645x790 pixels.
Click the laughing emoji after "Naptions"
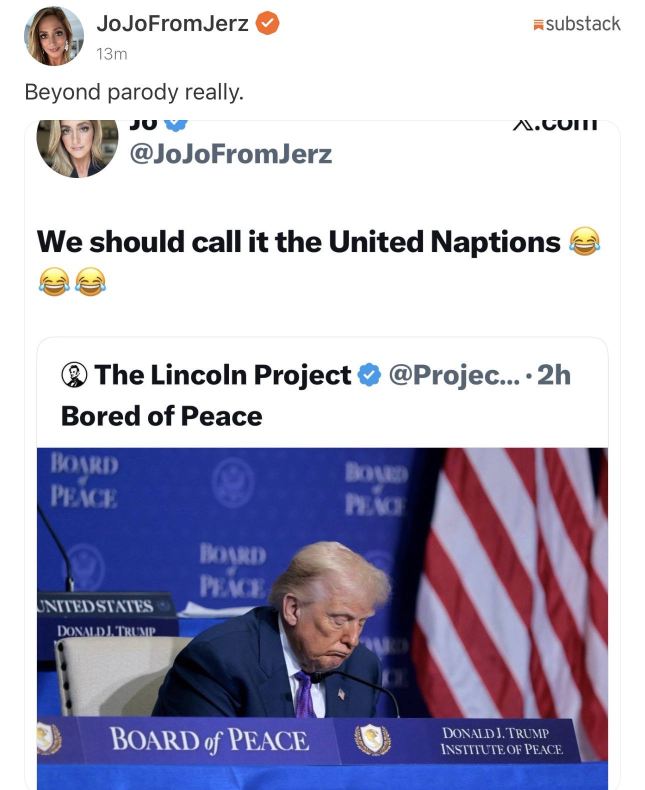point(584,242)
